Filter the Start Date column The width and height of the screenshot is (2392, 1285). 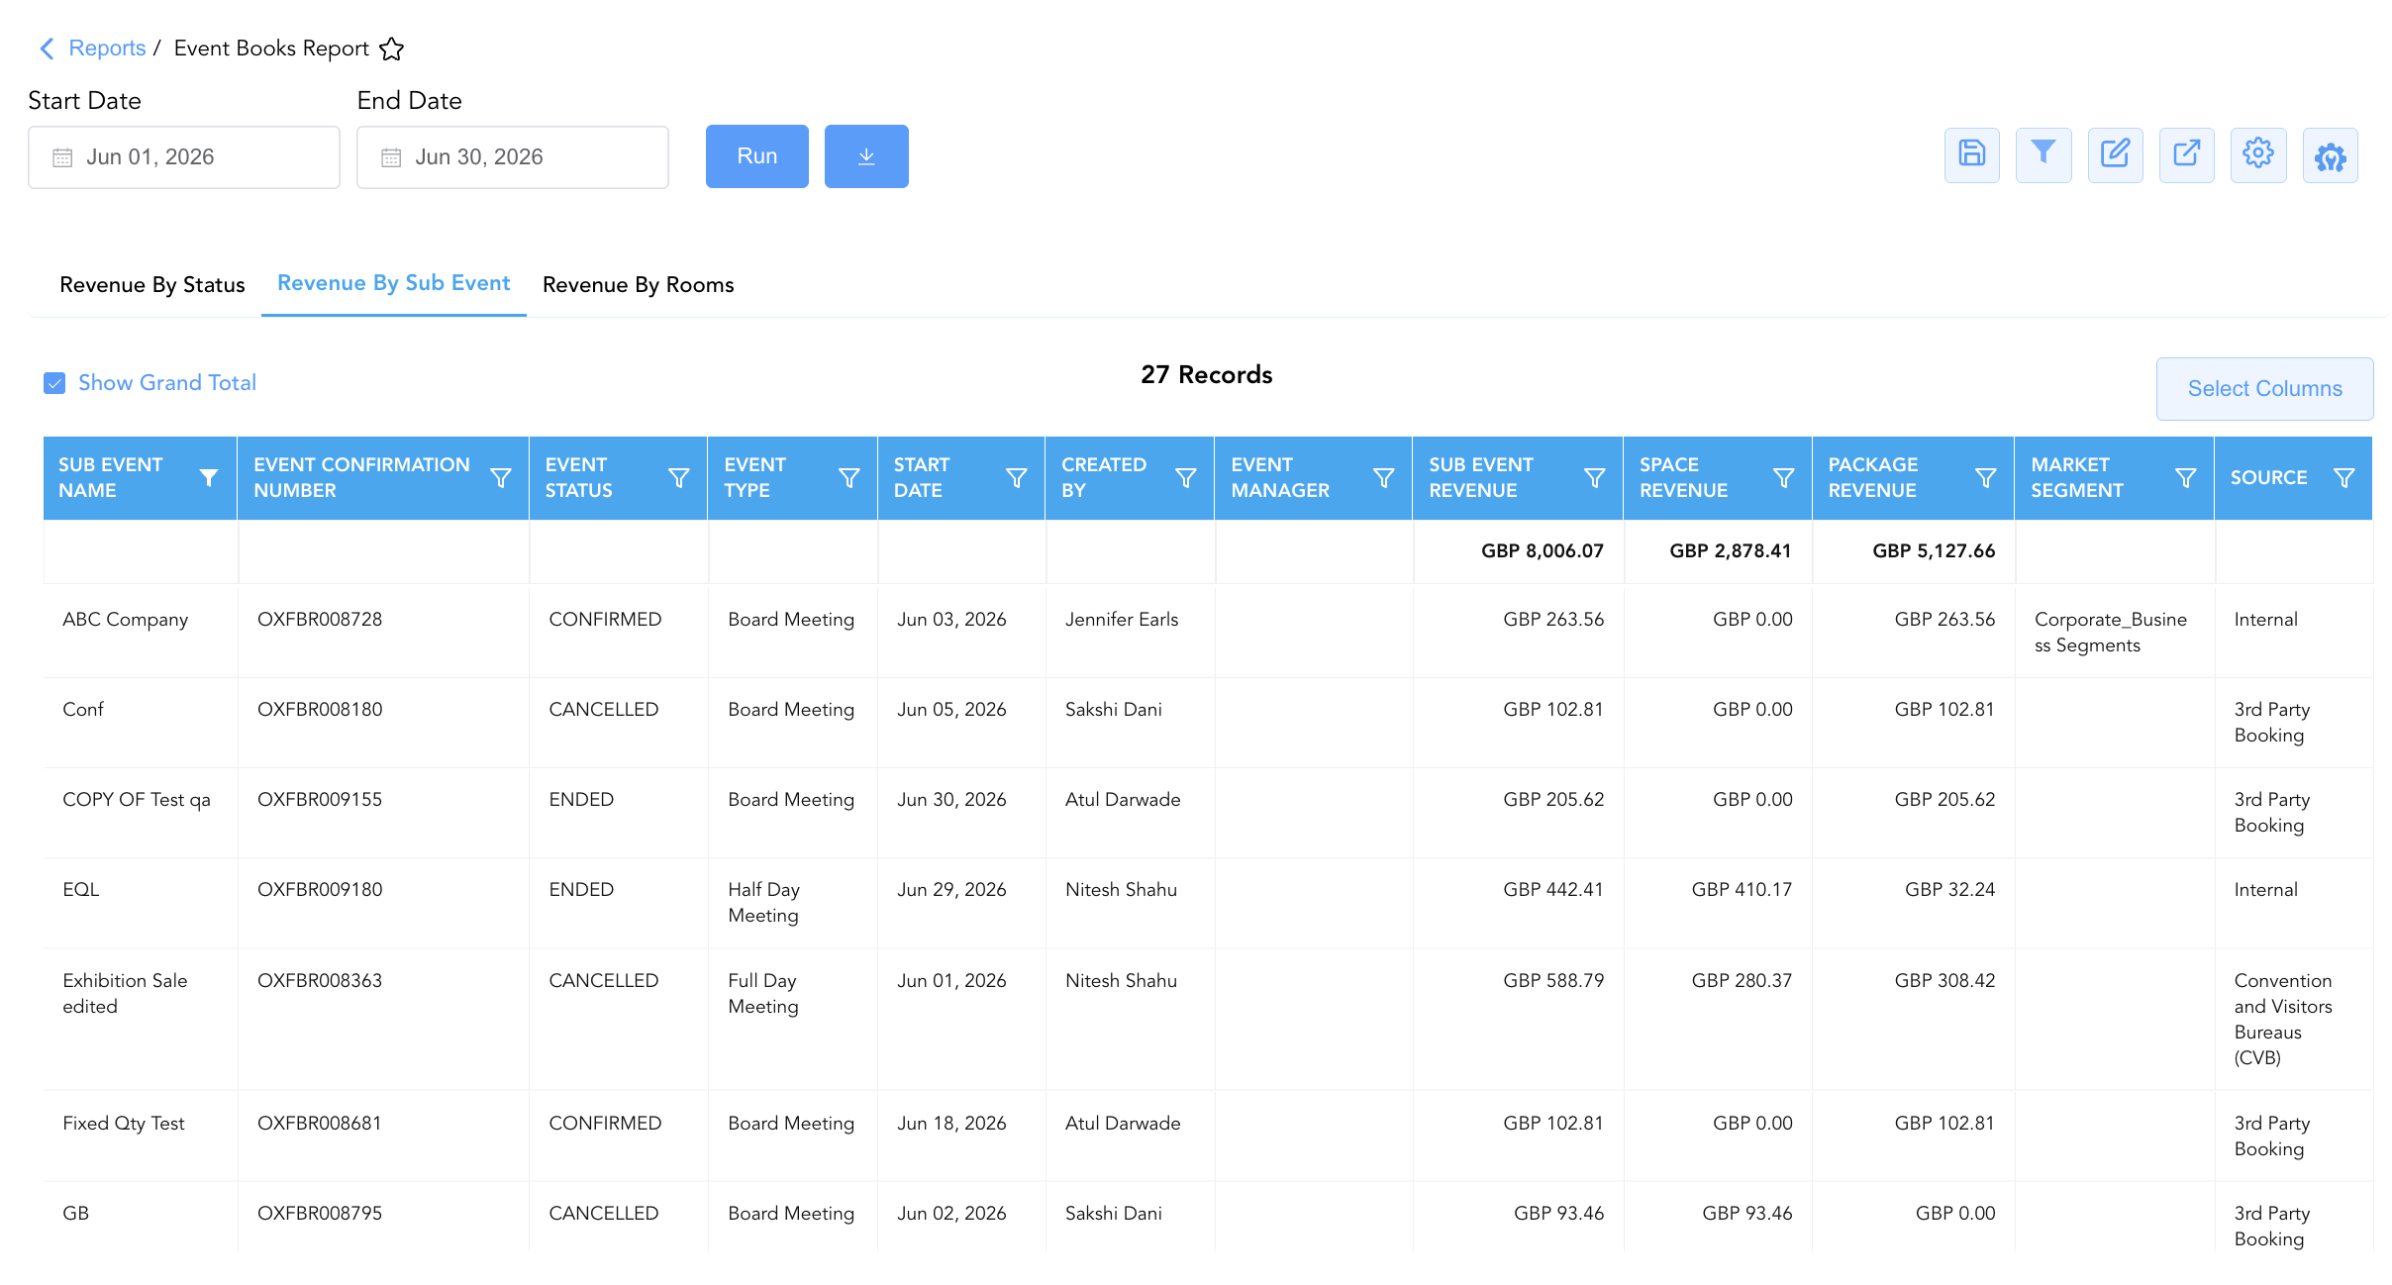(1017, 478)
